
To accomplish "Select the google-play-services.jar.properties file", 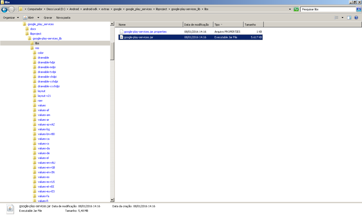I will (x=145, y=32).
